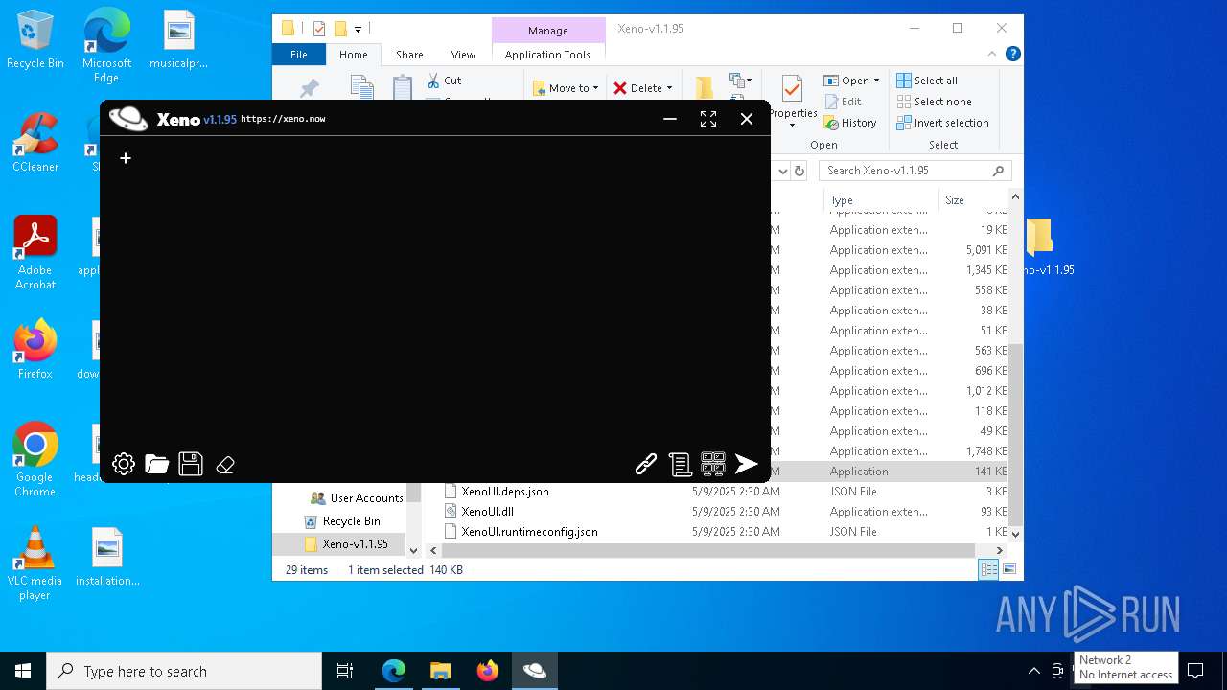This screenshot has width=1227, height=690.
Task: Open the Delete dropdown in ribbon
Action: point(643,88)
